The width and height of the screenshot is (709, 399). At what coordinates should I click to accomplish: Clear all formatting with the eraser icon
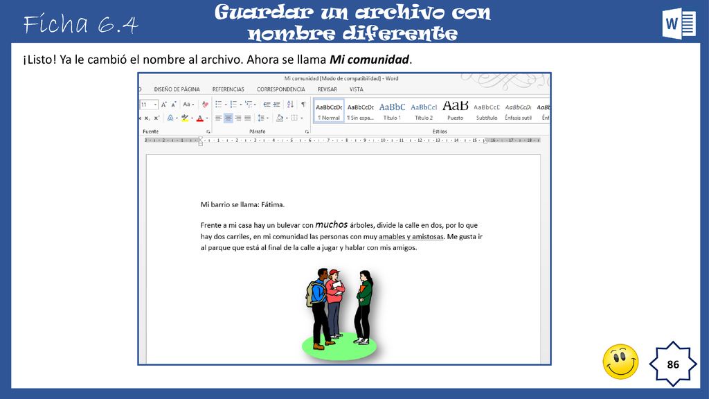pyautogui.click(x=205, y=105)
